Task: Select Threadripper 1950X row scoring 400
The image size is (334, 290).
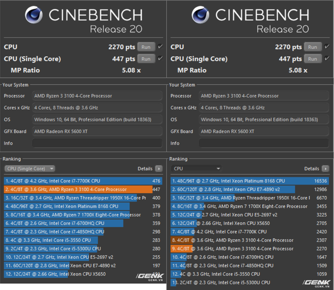Action: (83, 198)
